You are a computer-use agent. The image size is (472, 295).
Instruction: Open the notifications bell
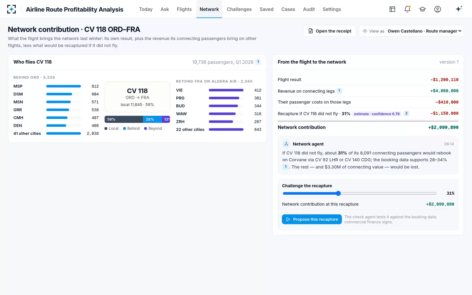[407, 9]
